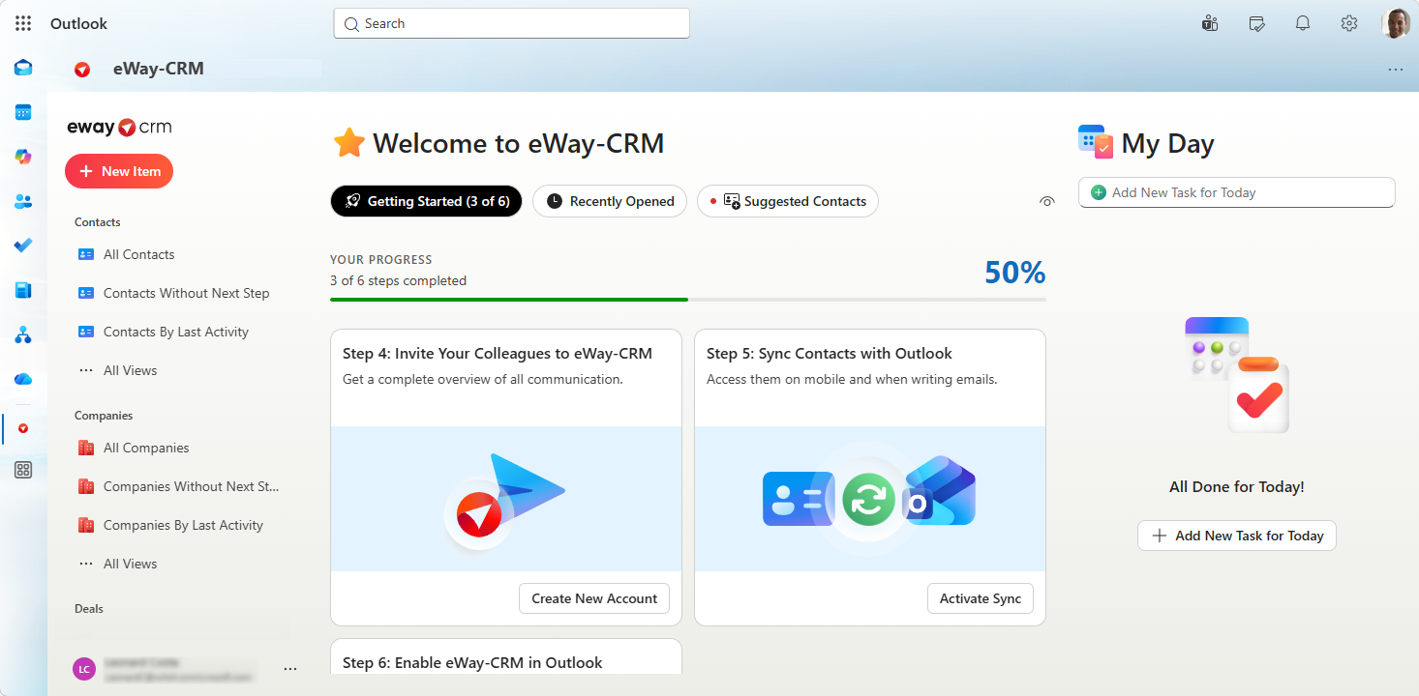This screenshot has height=696, width=1419.
Task: Click the Step 6 Enable eWay-CRM in Outlook title
Action: coord(472,663)
